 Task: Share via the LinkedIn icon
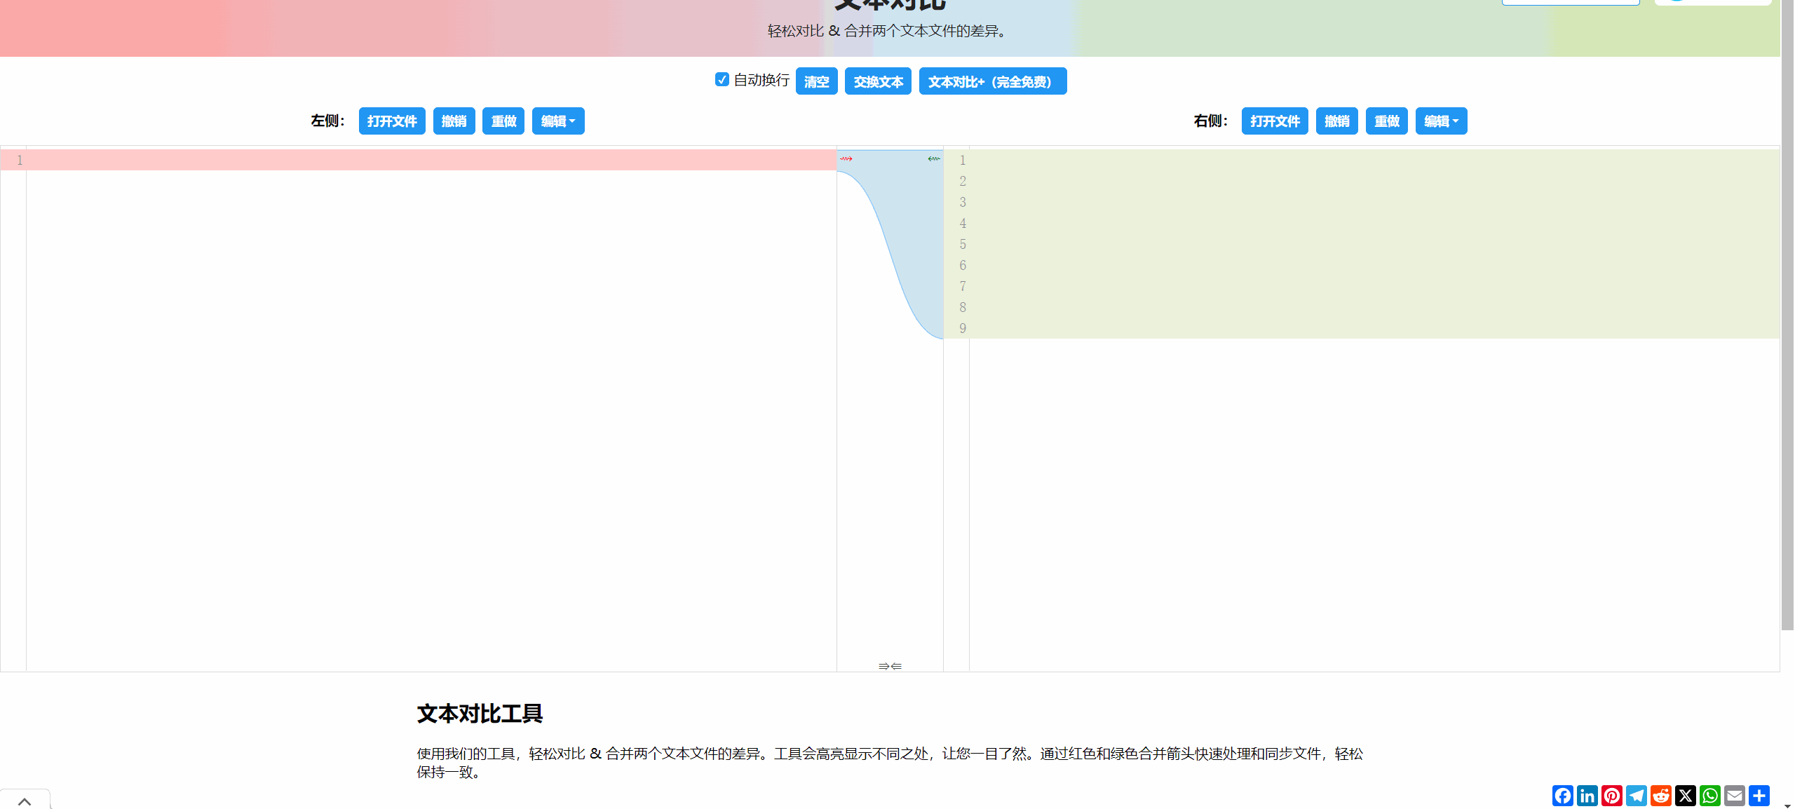tap(1587, 796)
